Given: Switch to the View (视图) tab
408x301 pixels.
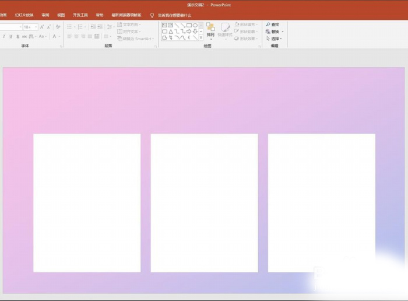Looking at the screenshot, I should pyautogui.click(x=61, y=15).
